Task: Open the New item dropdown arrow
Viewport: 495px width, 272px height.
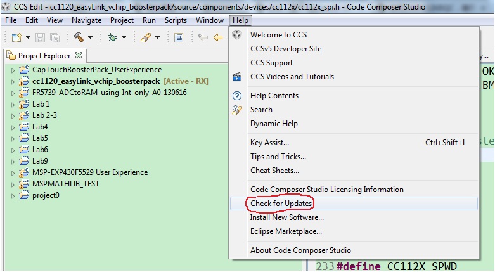Action: [28, 37]
